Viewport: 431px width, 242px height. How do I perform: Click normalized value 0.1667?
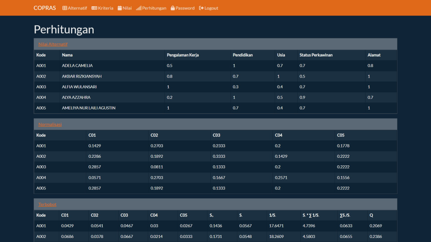[x=219, y=178]
